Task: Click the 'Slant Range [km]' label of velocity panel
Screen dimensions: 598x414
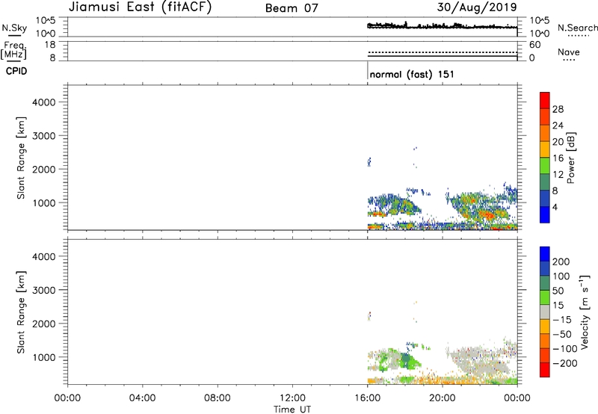Action: point(21,312)
